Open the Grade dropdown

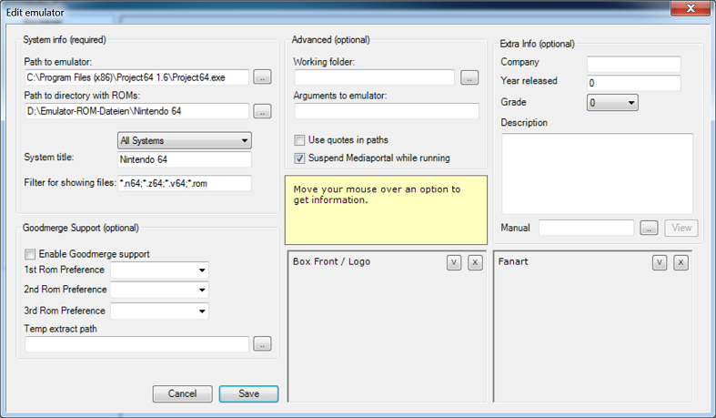pyautogui.click(x=612, y=104)
